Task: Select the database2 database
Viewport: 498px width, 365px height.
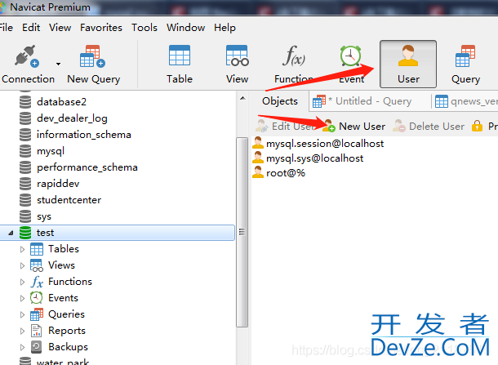Action: point(61,102)
